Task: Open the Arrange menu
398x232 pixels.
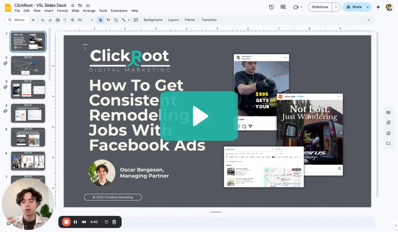Action: (x=89, y=11)
